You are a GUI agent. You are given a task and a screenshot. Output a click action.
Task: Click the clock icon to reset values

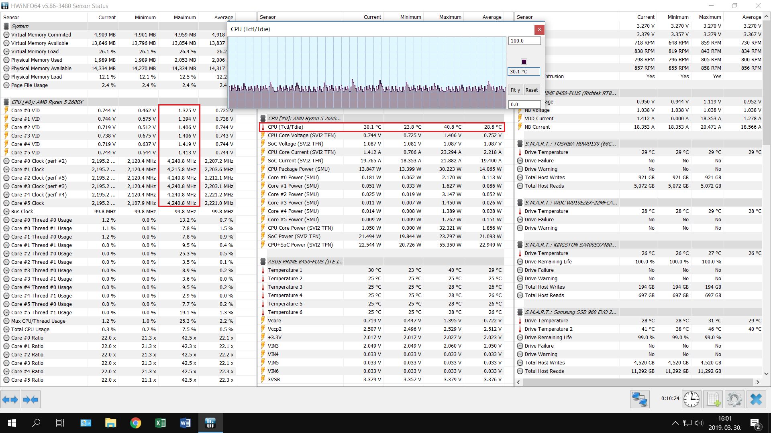pos(691,399)
